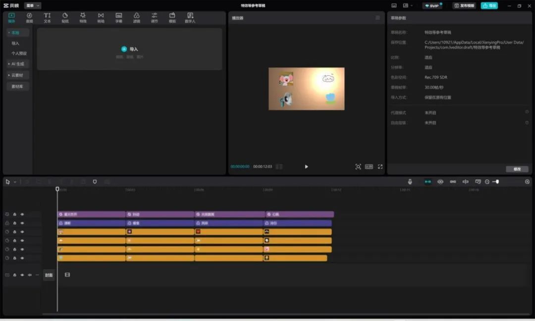Toggle the main track magnet (highlighted icon)
Screen dimensions: 535x321
pyautogui.click(x=428, y=182)
